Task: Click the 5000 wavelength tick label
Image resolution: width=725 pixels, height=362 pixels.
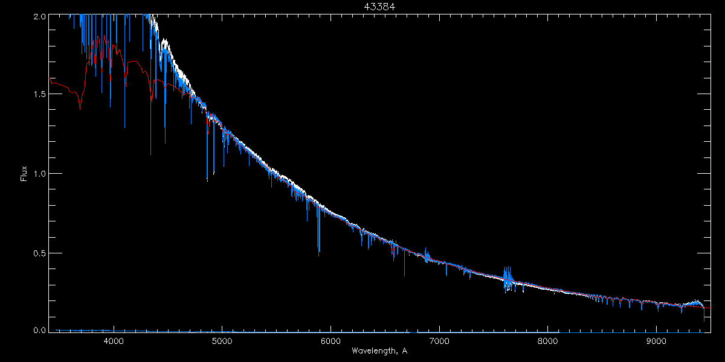Action: pyautogui.click(x=222, y=341)
